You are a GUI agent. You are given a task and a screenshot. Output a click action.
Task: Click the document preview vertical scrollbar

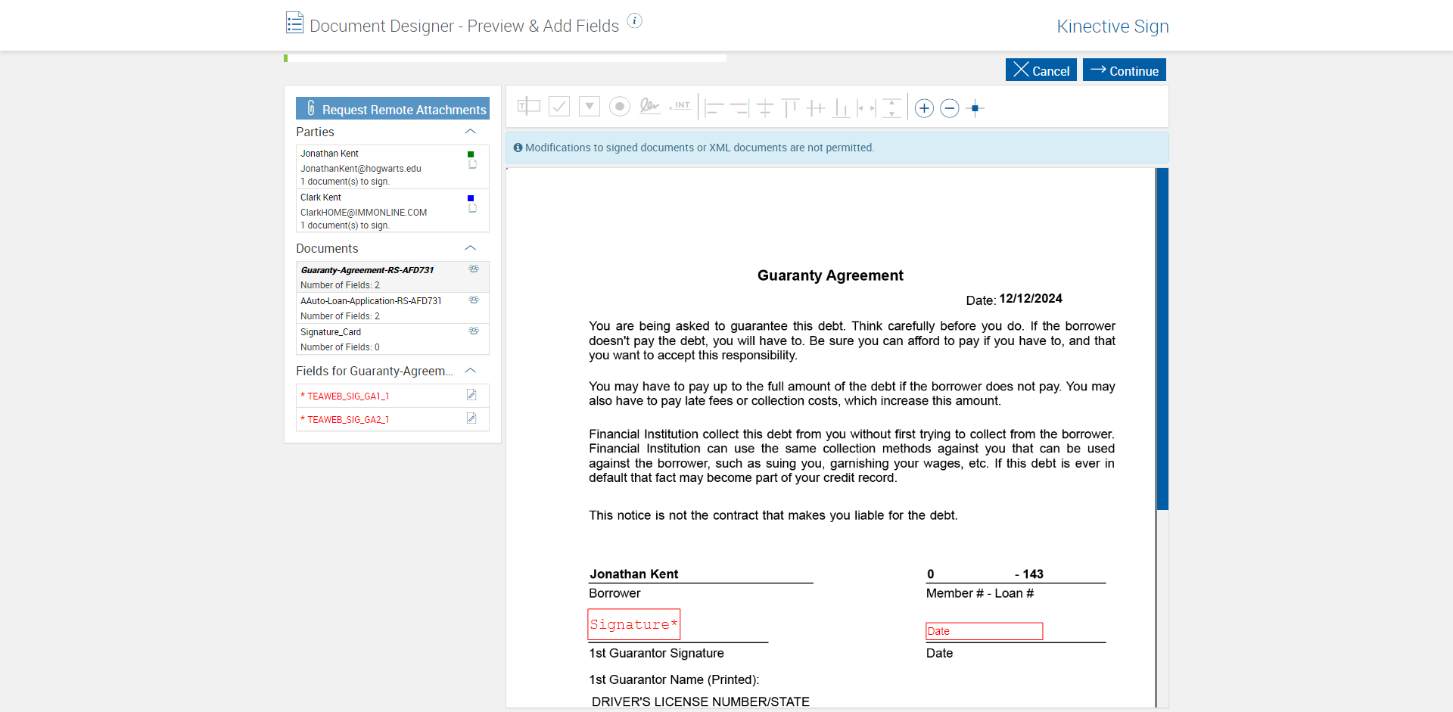pos(1162,339)
